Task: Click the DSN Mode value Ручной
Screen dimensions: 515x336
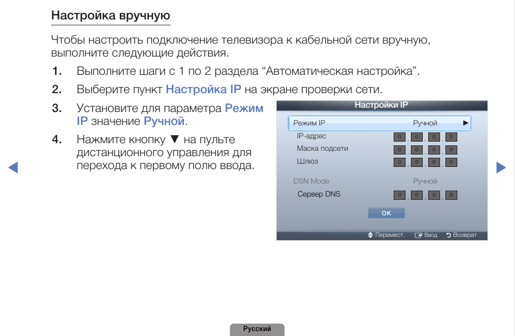Action: click(x=425, y=181)
